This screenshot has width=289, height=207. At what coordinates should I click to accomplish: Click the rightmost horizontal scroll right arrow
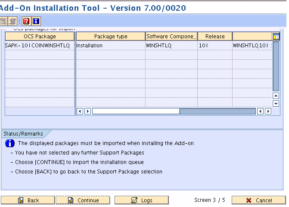click(x=268, y=111)
